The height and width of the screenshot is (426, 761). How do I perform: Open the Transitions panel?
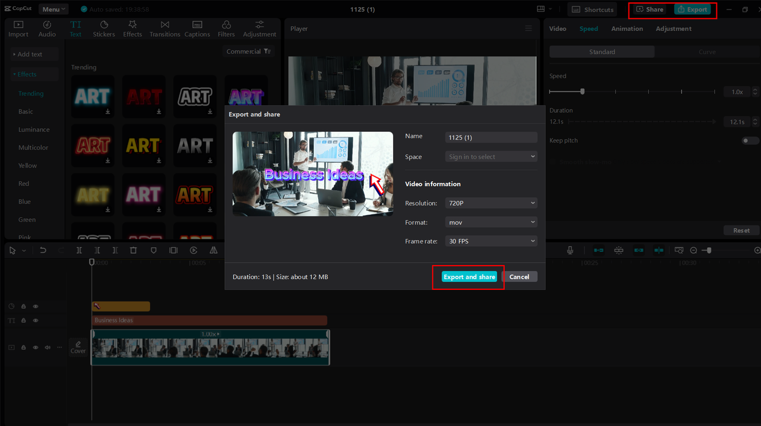[x=165, y=29]
